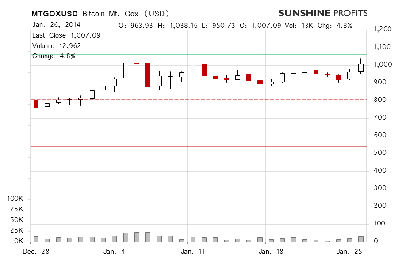This screenshot has height=263, width=398.
Task: Click the MTGOXUSD ticker symbol
Action: coord(54,14)
